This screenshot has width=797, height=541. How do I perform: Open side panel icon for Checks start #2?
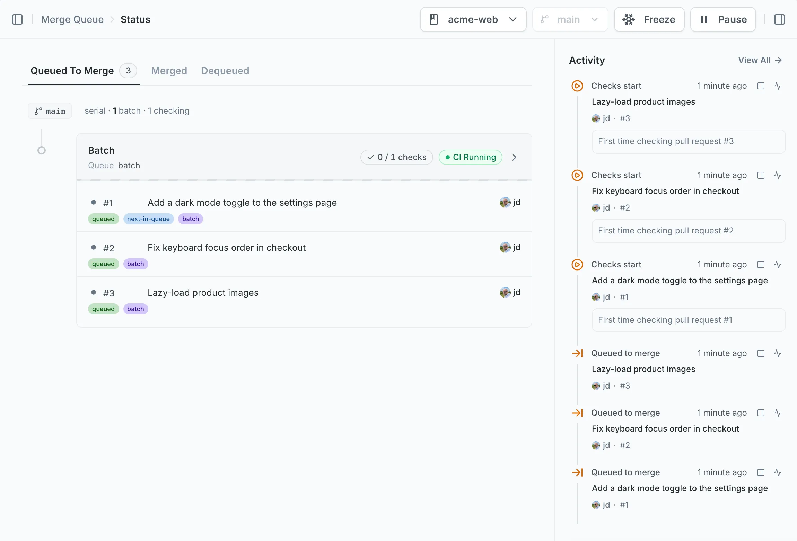[x=761, y=175]
